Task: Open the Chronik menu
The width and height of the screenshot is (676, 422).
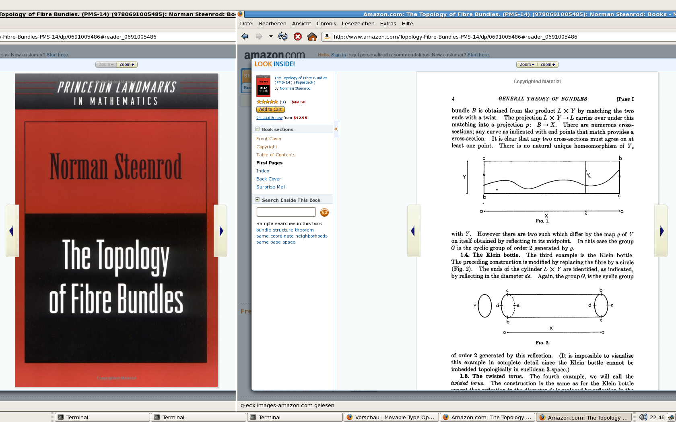Action: point(326,24)
